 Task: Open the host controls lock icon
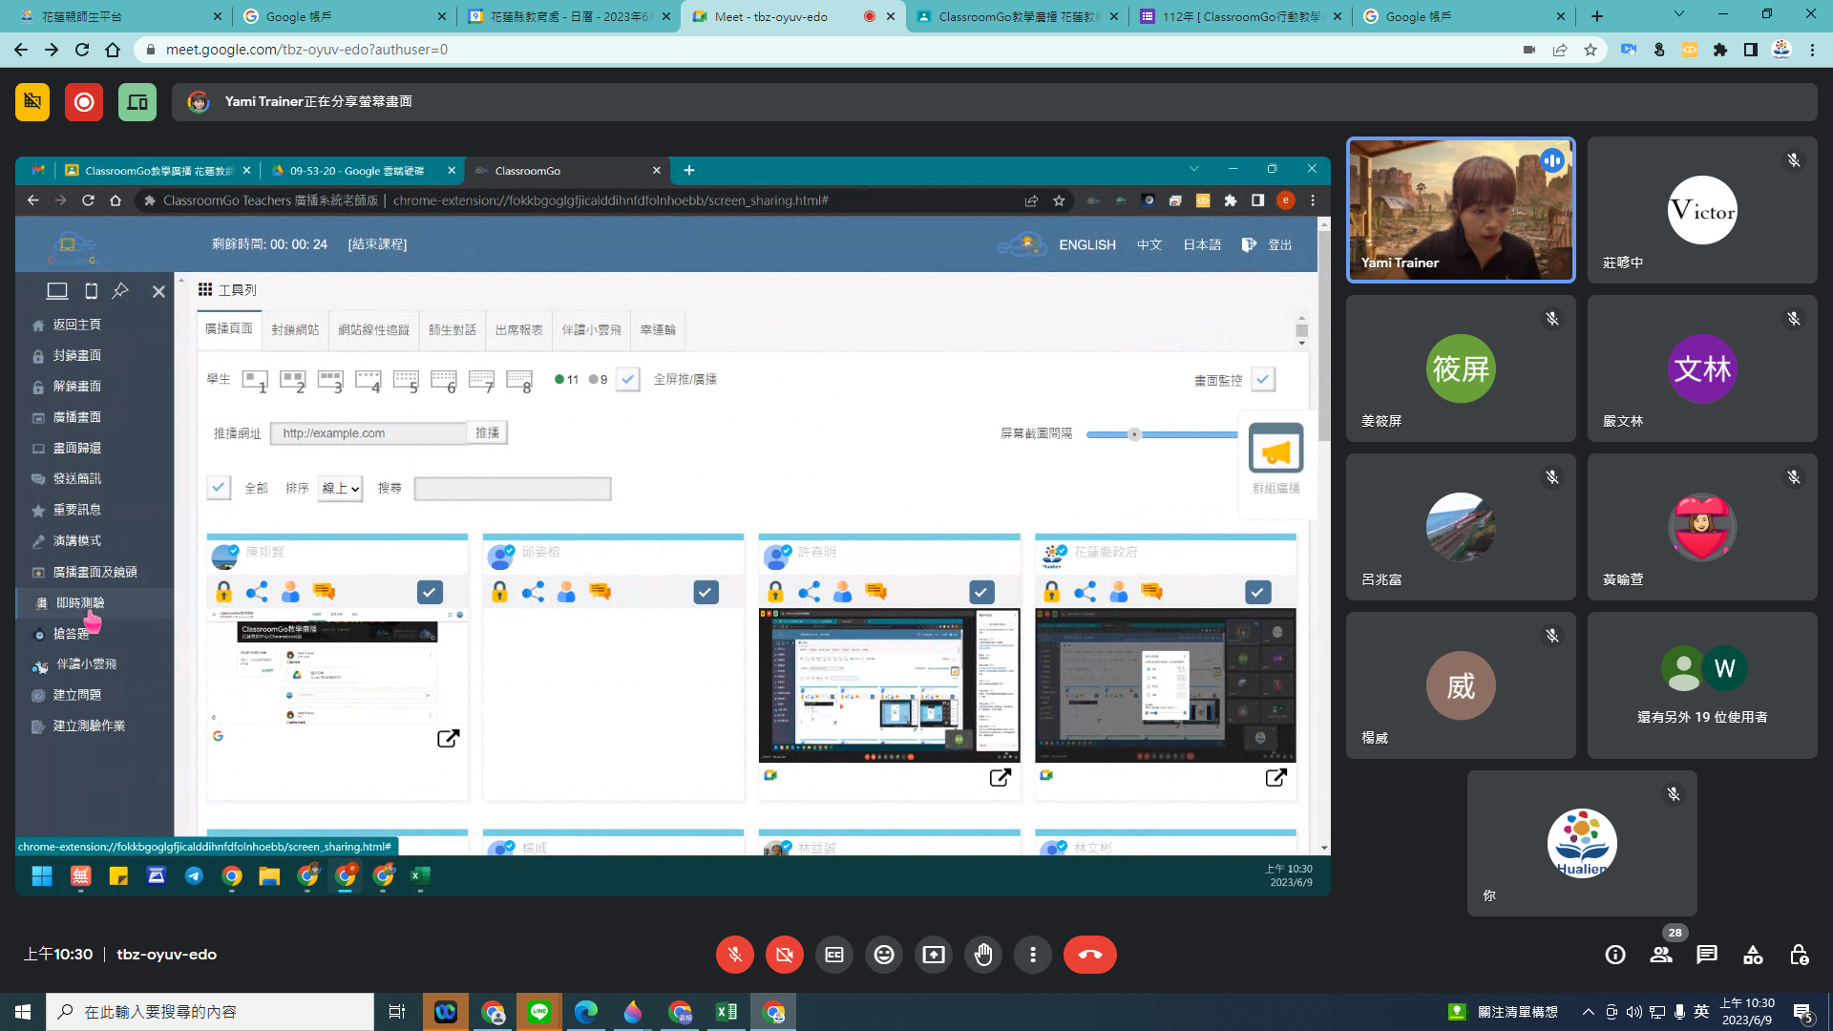tap(1799, 955)
